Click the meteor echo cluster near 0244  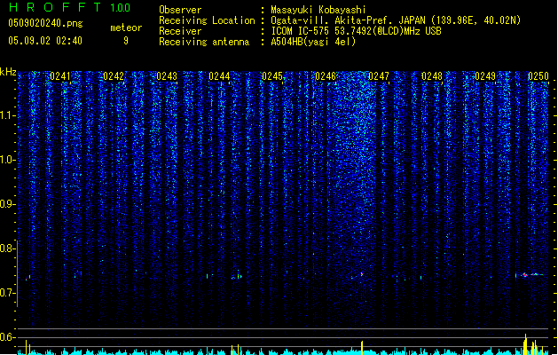(237, 275)
